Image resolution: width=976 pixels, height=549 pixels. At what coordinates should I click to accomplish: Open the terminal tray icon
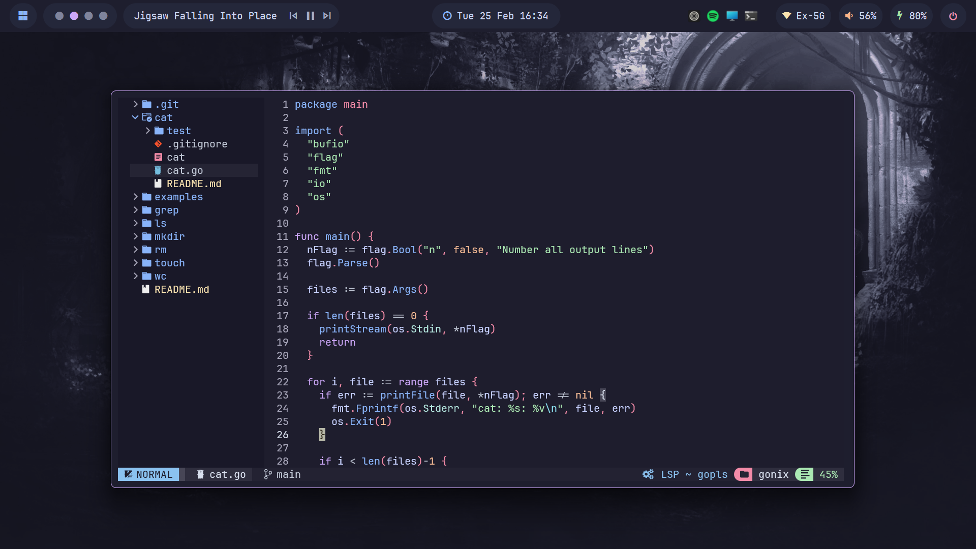coord(751,16)
